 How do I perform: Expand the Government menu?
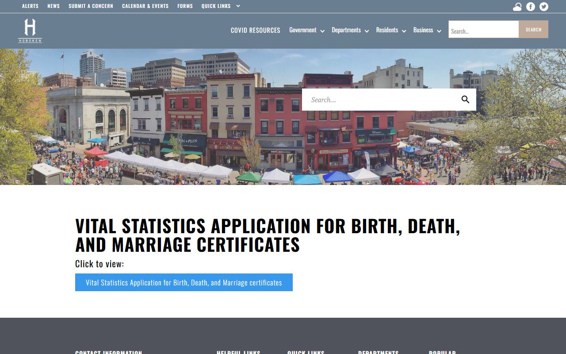click(307, 30)
